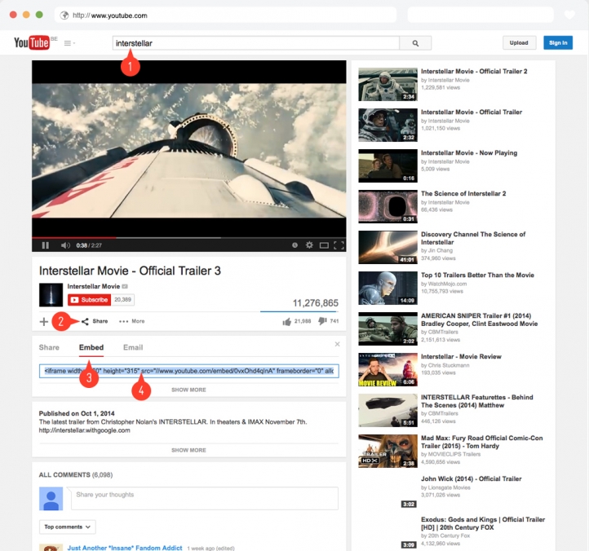Mute the video volume speaker icon

pyautogui.click(x=65, y=245)
